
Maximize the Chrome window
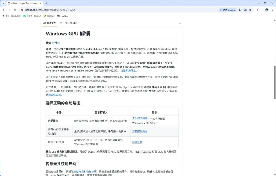(265, 3)
